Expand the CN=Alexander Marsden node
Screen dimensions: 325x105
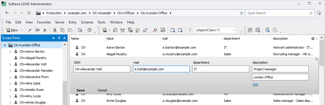tap(10, 71)
